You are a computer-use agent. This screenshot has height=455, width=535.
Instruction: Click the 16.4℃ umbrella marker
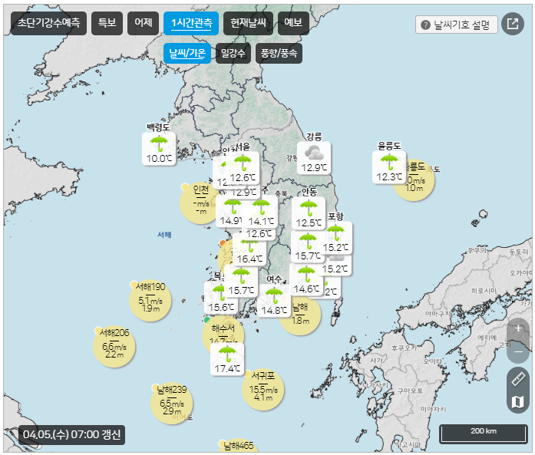coord(249,252)
